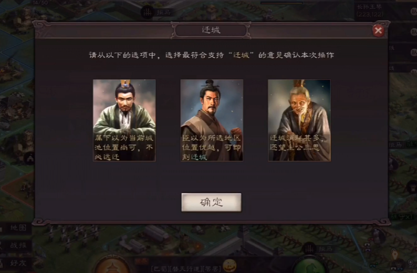This screenshot has width=417, height=273.
Task: Tap the 队 badge beside 长孙王琴
Action: point(413,12)
